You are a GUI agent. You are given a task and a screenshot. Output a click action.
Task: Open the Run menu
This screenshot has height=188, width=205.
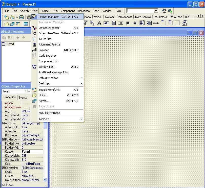[55, 11]
